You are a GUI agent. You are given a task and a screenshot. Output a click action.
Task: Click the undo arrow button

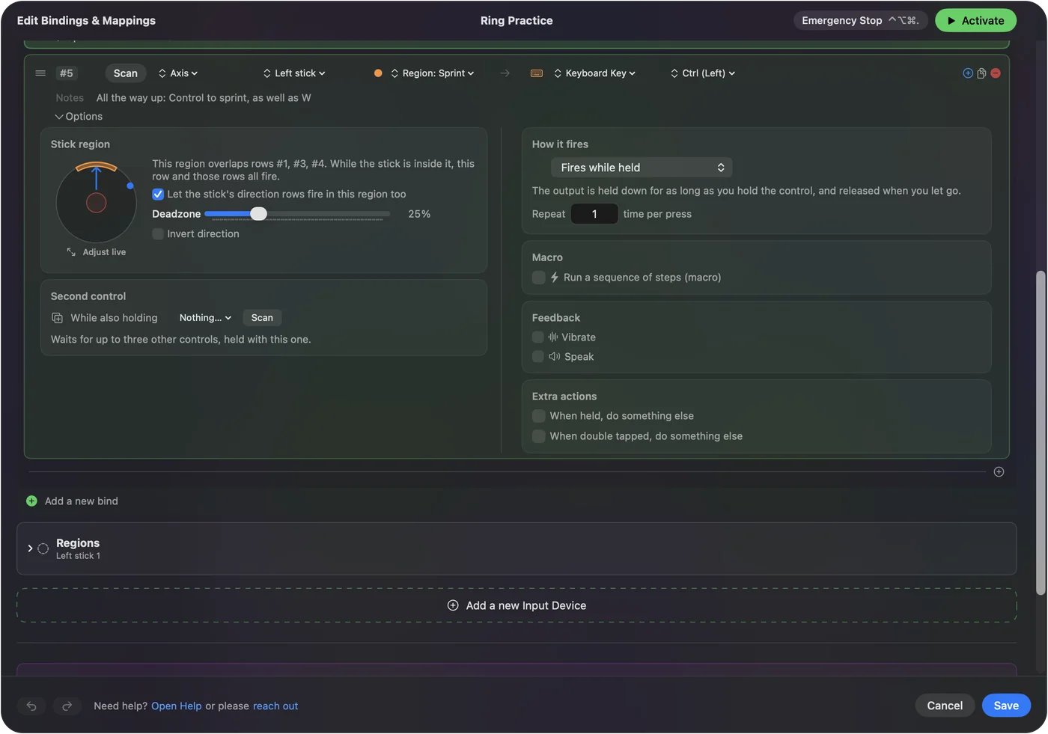point(31,706)
